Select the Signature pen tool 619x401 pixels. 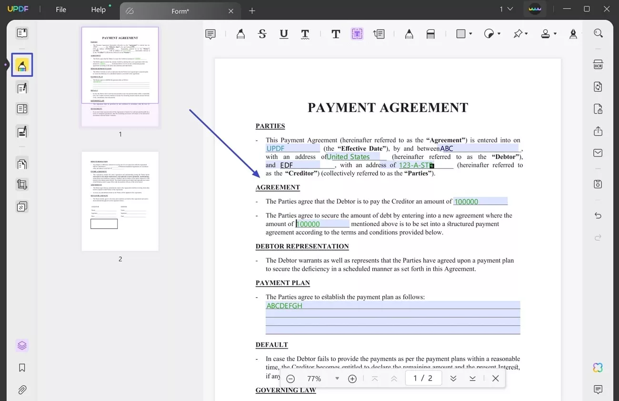pyautogui.click(x=573, y=34)
